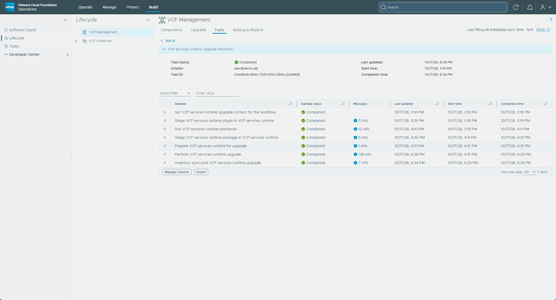
Task: Click info icon for 126 Info messages
Action: coord(355,154)
